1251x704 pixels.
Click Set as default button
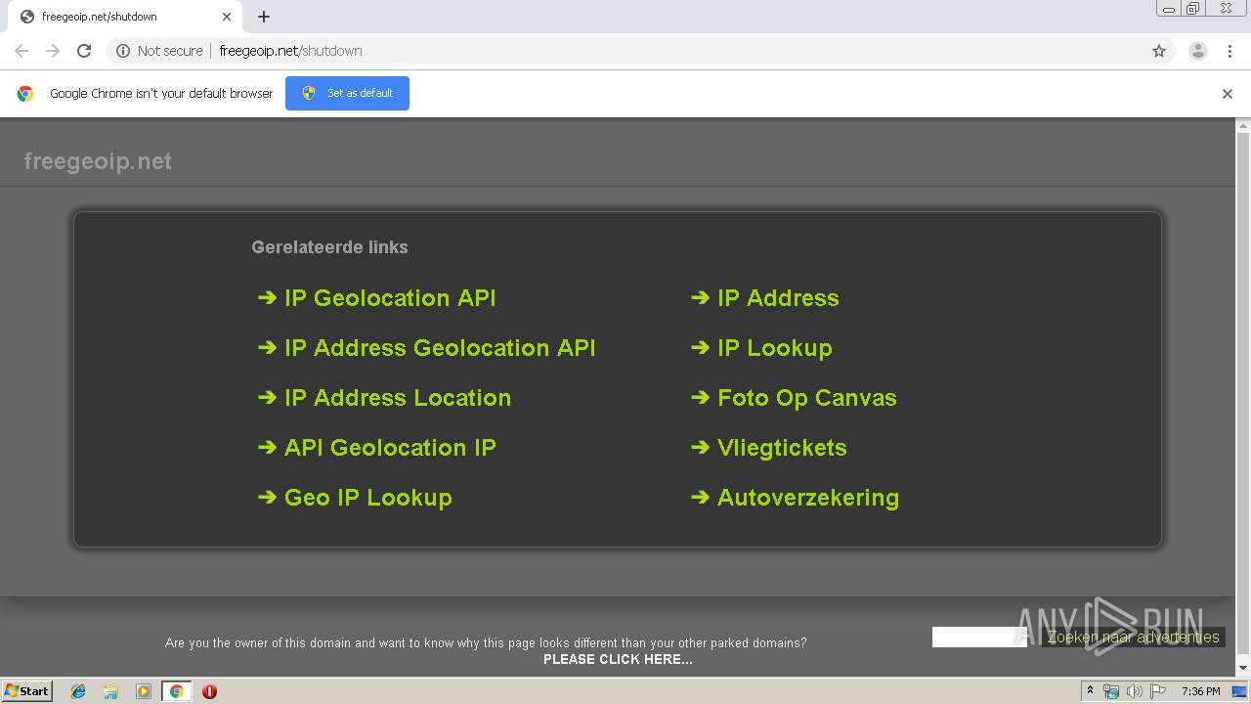tap(347, 93)
